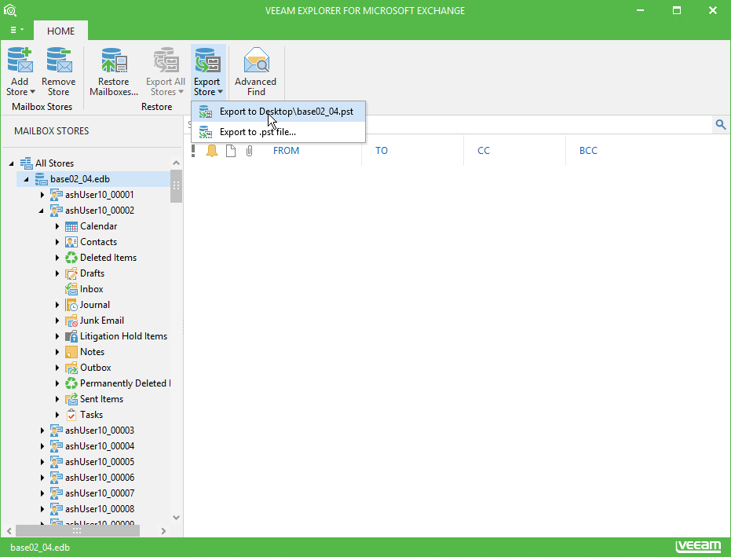Select the Journal folder icon
The image size is (731, 557).
pos(71,305)
